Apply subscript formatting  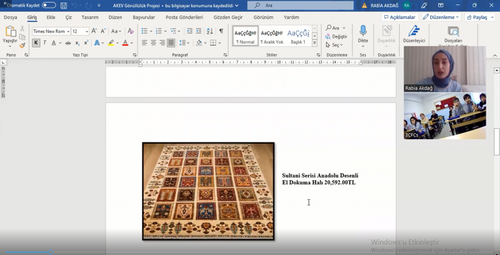pyautogui.click(x=77, y=43)
